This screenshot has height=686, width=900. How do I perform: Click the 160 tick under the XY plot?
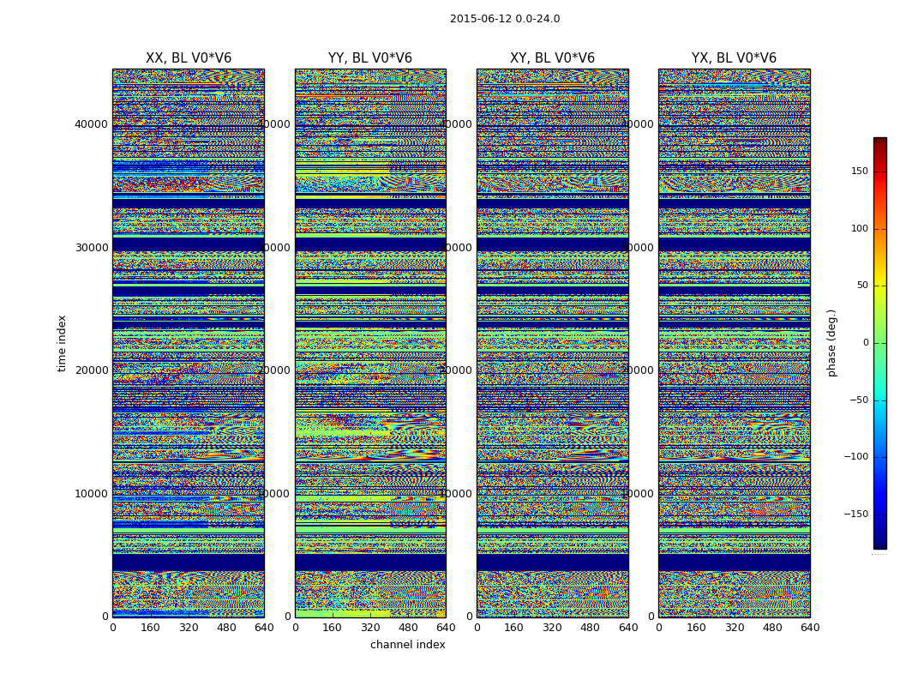513,628
